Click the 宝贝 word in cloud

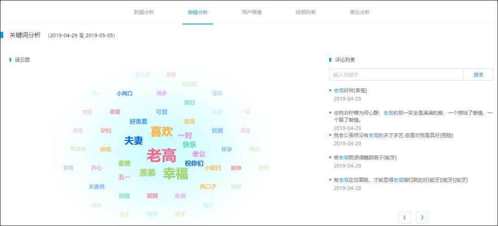point(217,93)
